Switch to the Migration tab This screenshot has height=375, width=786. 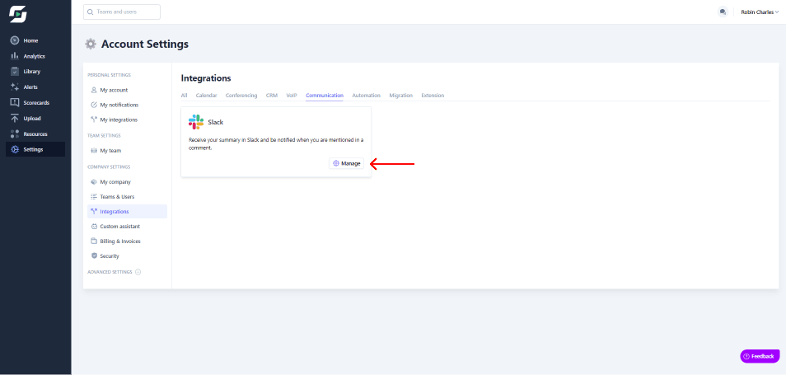click(401, 96)
